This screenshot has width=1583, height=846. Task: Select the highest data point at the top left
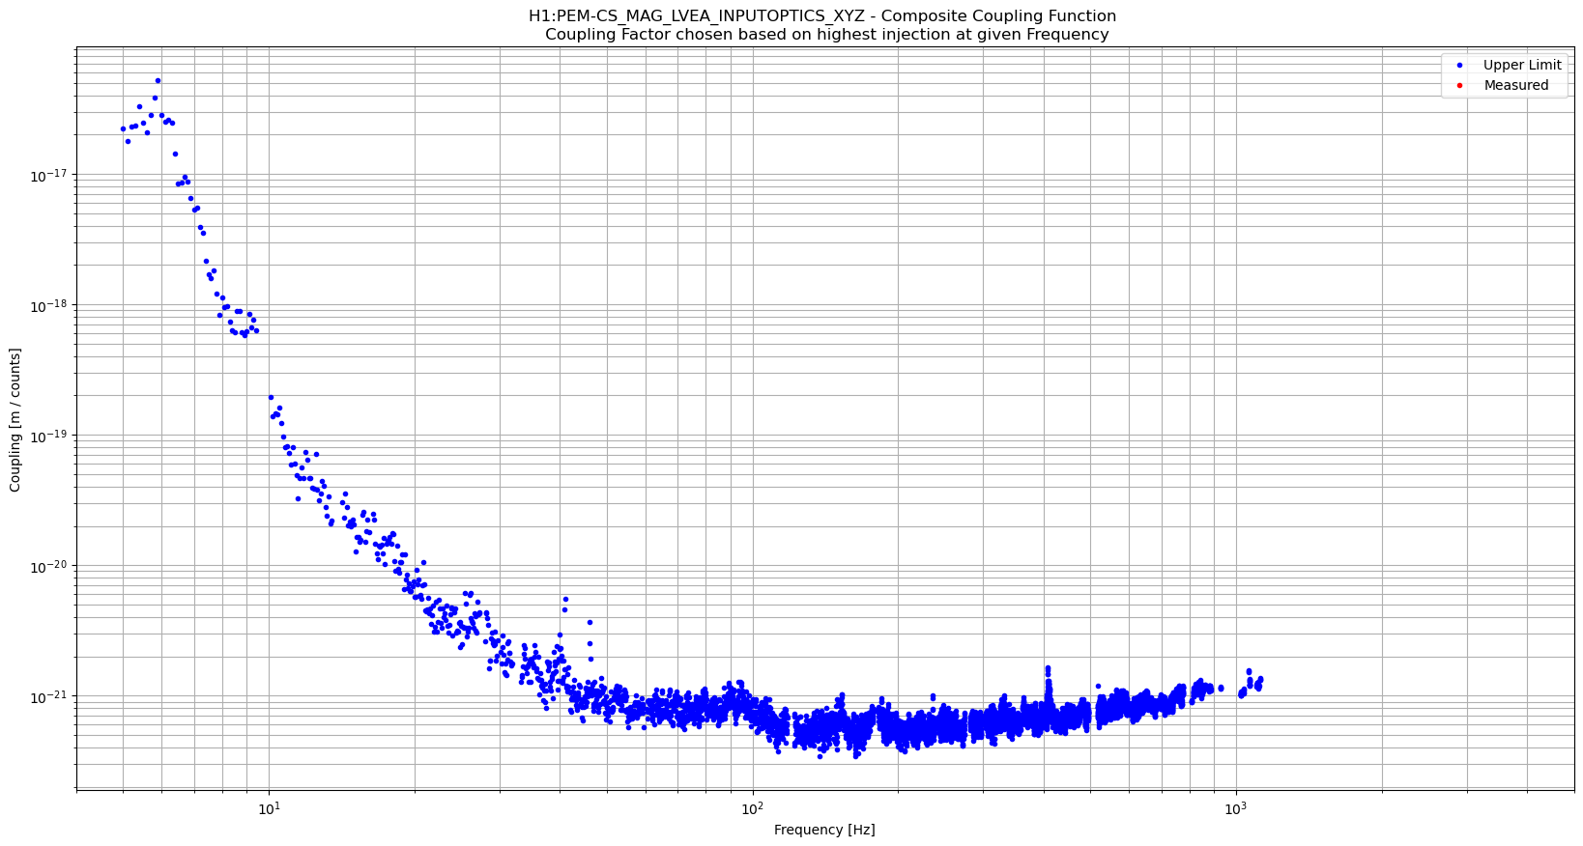point(158,81)
